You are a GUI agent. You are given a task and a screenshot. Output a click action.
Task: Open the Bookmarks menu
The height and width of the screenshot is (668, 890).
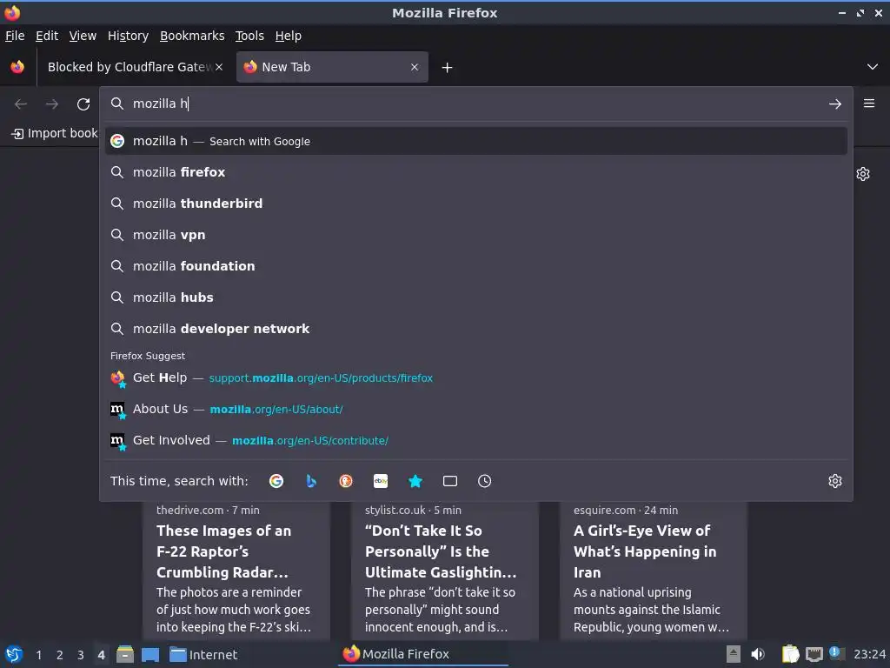click(x=192, y=36)
